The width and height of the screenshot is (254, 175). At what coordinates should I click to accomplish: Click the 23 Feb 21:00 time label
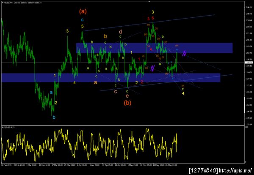click(x=19, y=165)
